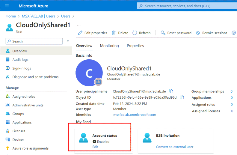Select Overview in the sidebar

pyautogui.click(x=36, y=51)
